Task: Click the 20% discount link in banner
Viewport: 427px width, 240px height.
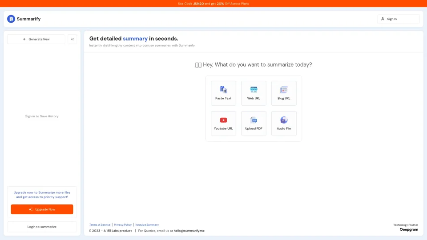Action: pos(220,4)
